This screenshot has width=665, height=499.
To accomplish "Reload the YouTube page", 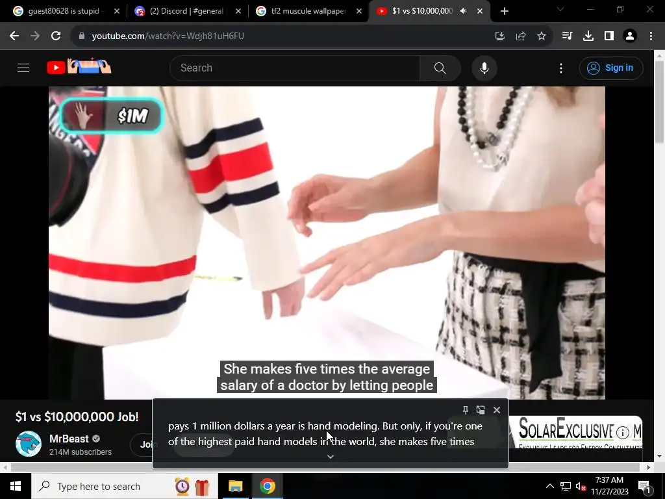I will tap(56, 36).
